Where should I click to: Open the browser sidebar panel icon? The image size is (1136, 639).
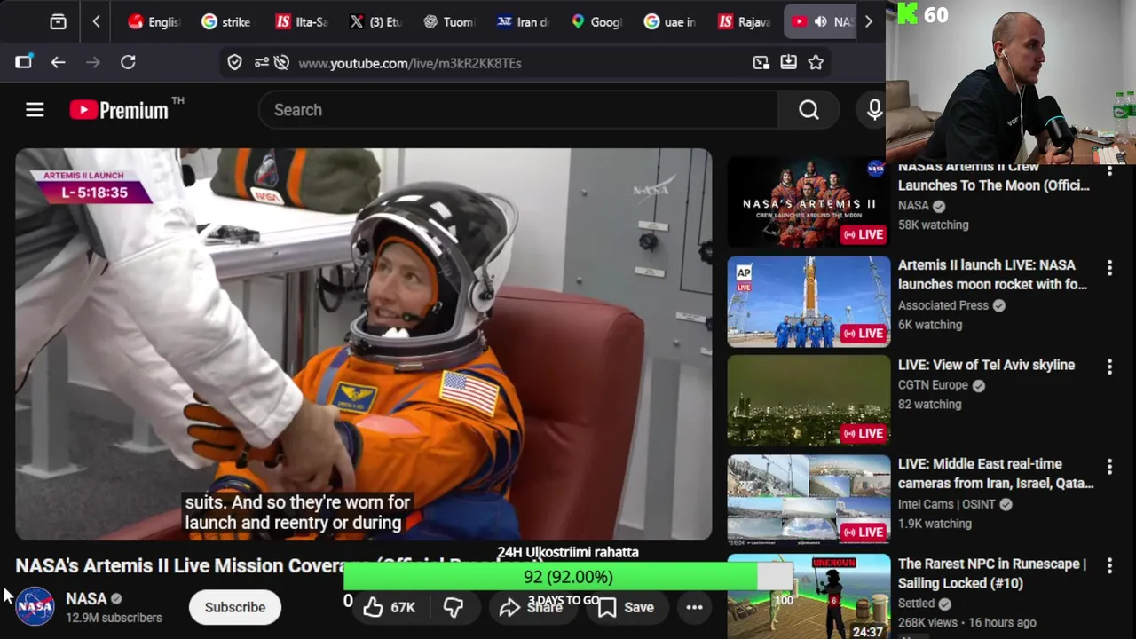(x=24, y=62)
